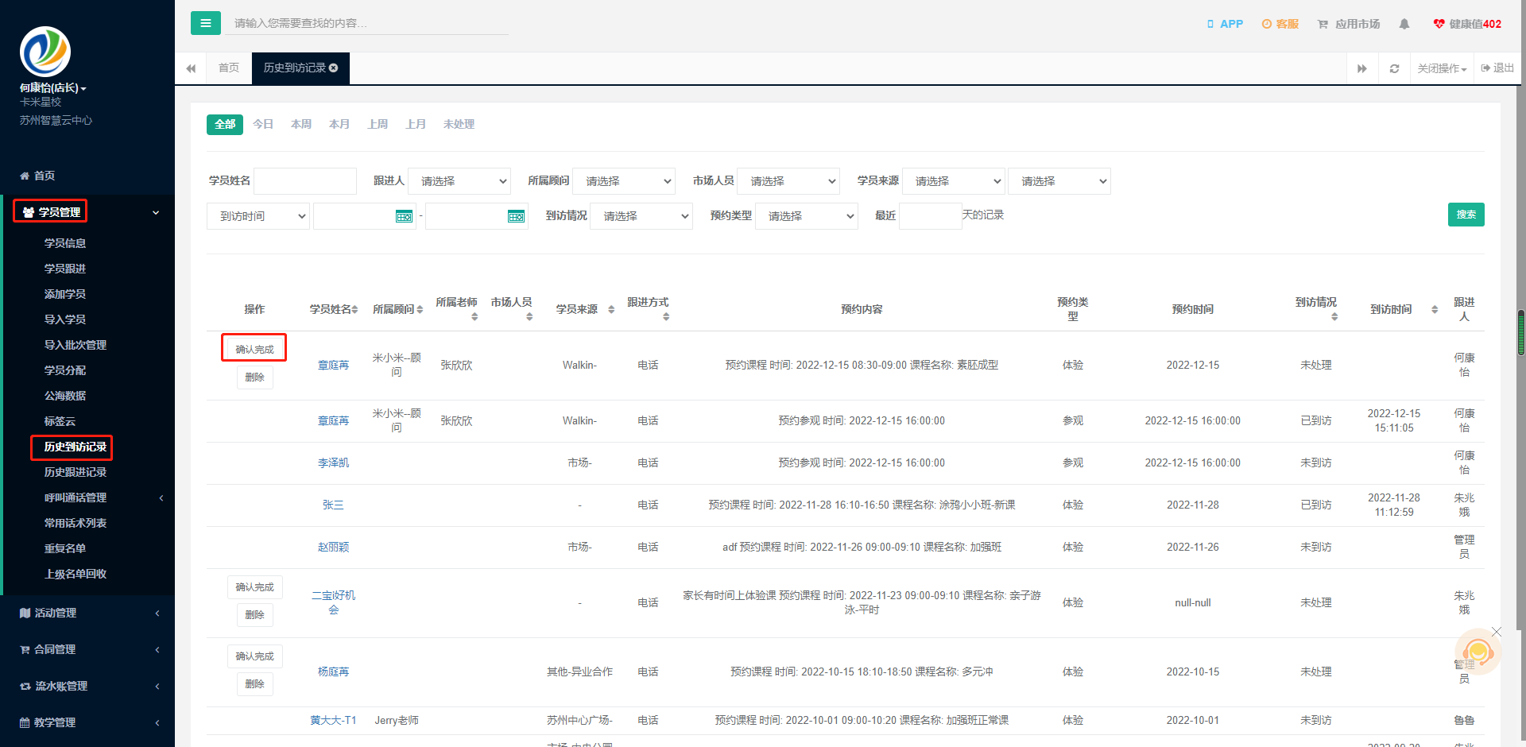Open student link 李泽凯
Image resolution: width=1526 pixels, height=747 pixels.
click(334, 463)
